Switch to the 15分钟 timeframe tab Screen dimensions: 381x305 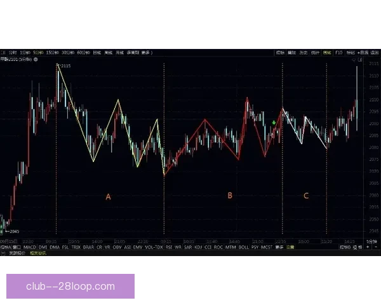click(x=53, y=53)
